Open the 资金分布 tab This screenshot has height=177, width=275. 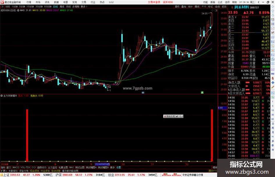(x=24, y=171)
